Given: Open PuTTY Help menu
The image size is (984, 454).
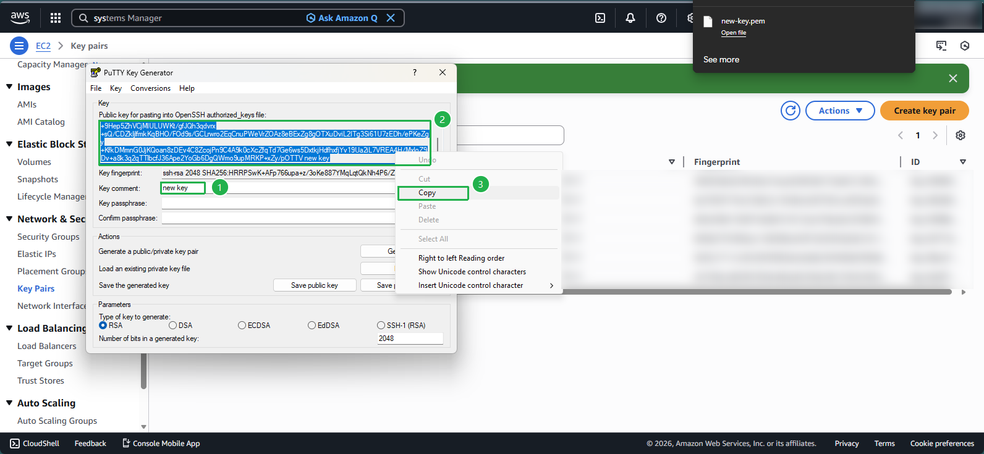Looking at the screenshot, I should (187, 88).
